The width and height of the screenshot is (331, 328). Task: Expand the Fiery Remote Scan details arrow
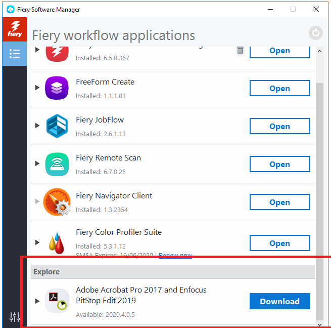[37, 164]
